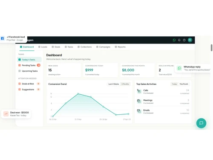This screenshot has height=160, width=213.
Task: Open the Deal won $5000 notification
Action: point(16,114)
